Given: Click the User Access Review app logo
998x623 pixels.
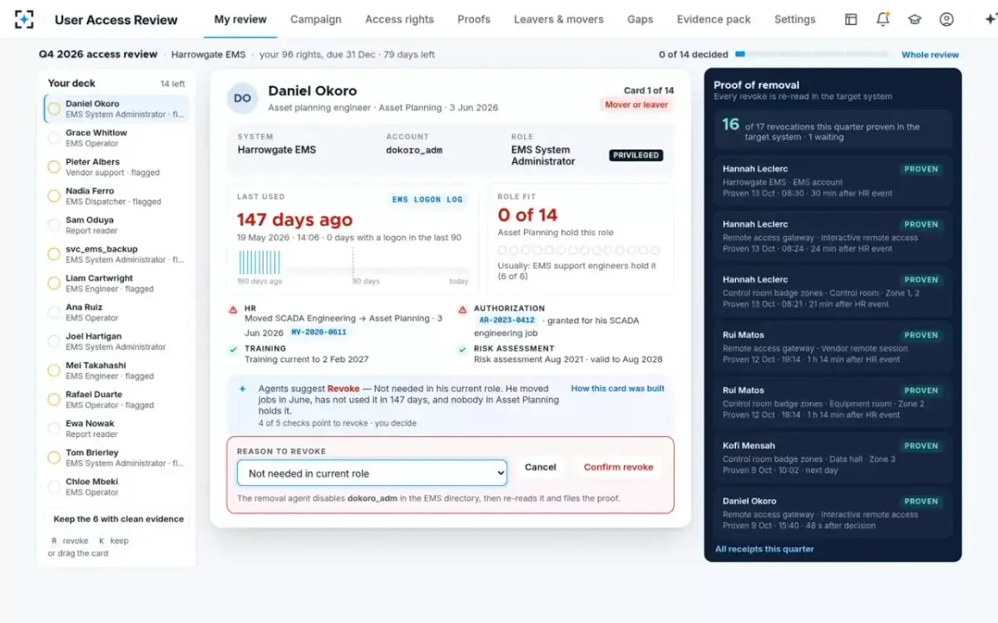Looking at the screenshot, I should (x=24, y=19).
